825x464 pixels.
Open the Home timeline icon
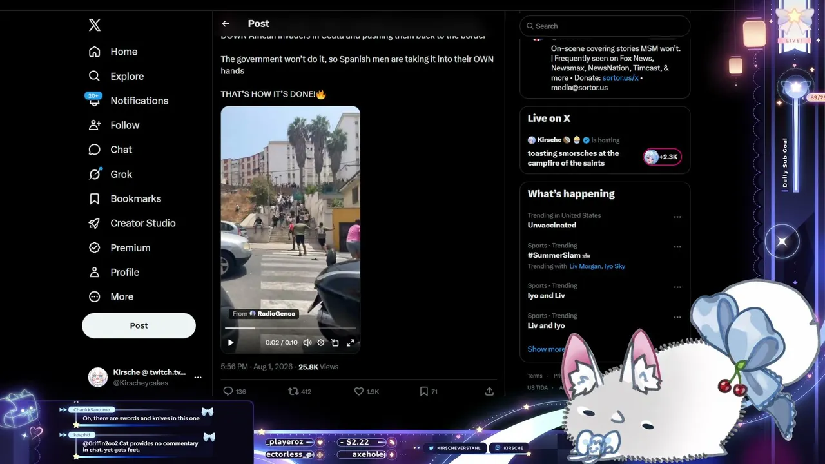click(x=95, y=52)
